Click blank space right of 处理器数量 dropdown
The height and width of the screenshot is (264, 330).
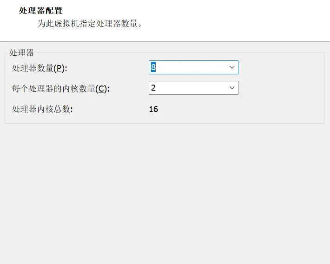(x=279, y=67)
